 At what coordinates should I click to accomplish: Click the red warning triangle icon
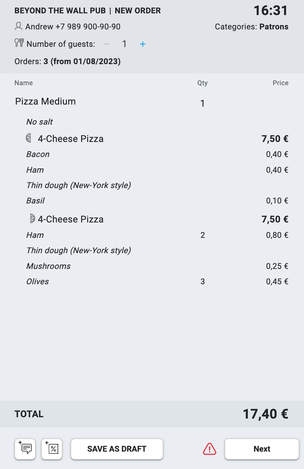click(x=209, y=449)
